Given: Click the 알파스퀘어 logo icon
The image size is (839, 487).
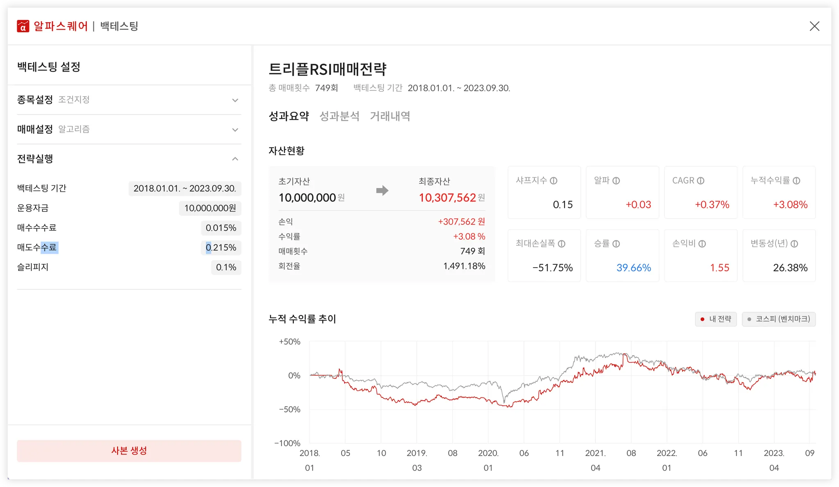Looking at the screenshot, I should (23, 26).
